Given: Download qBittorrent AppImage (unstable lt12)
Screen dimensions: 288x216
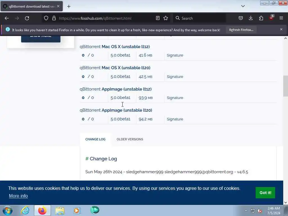Looking at the screenshot, I should point(116,89).
